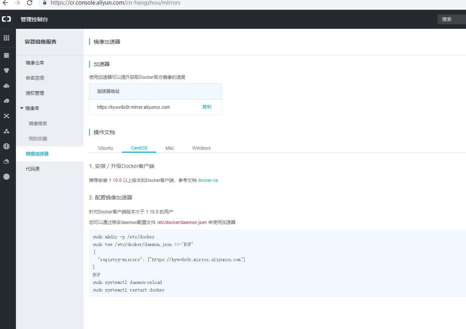Image resolution: width=466 pixels, height=329 pixels.
Task: Switch to the CentOS tab
Action: 139,148
